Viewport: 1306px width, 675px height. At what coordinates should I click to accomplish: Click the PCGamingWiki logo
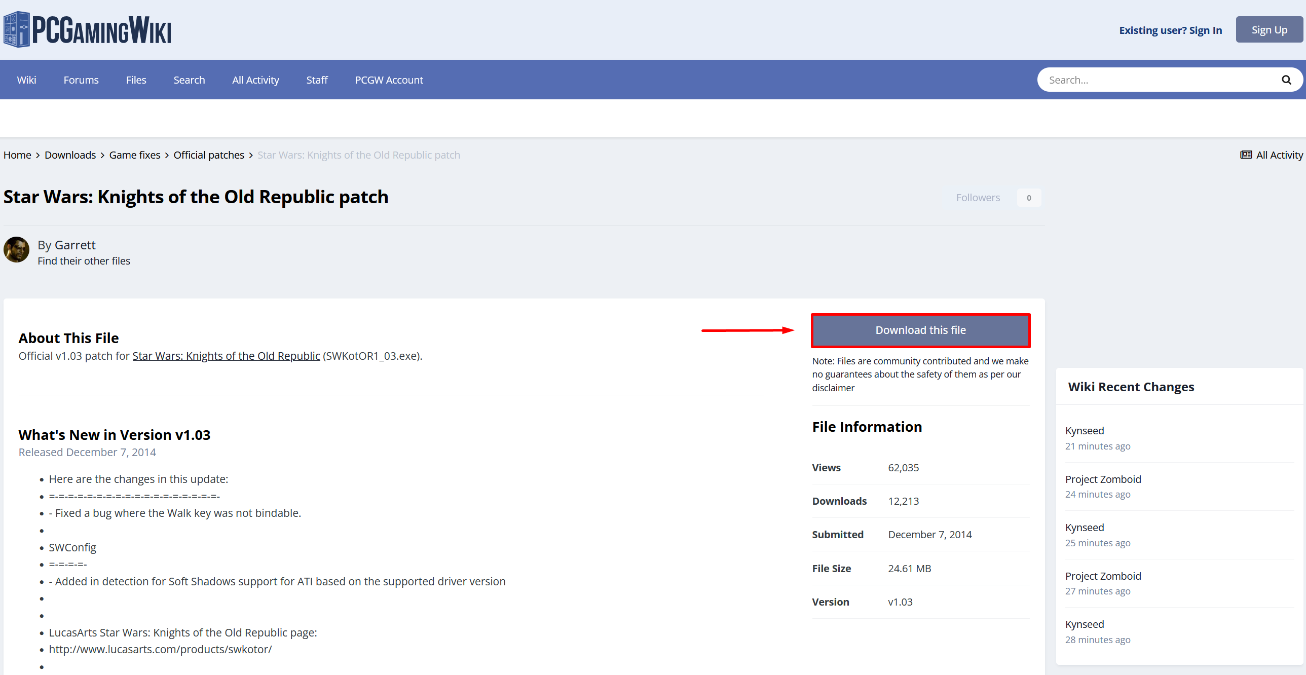87,30
